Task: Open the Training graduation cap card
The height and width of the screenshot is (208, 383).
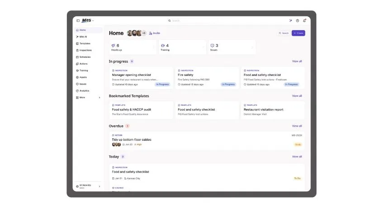Action: [x=183, y=47]
